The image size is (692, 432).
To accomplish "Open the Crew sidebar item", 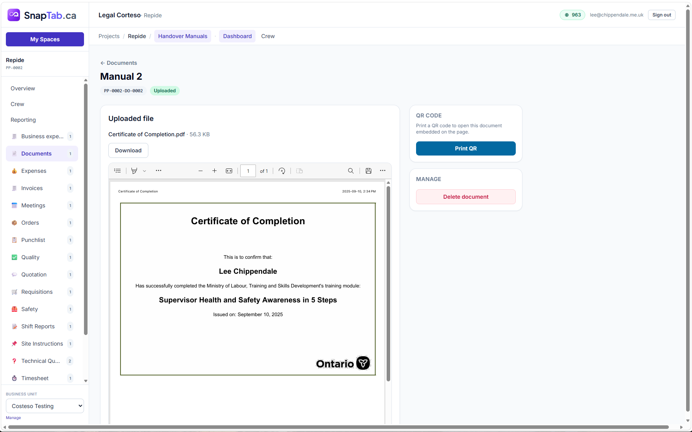I will (x=17, y=104).
